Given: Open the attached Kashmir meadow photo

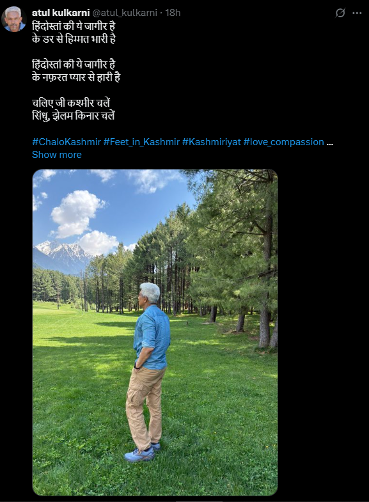Looking at the screenshot, I should 155,333.
